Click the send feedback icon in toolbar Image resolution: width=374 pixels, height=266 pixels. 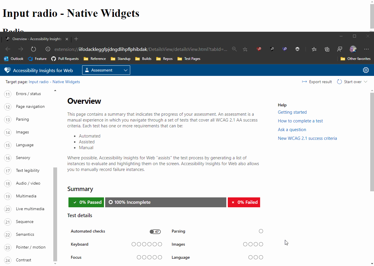(x=340, y=49)
